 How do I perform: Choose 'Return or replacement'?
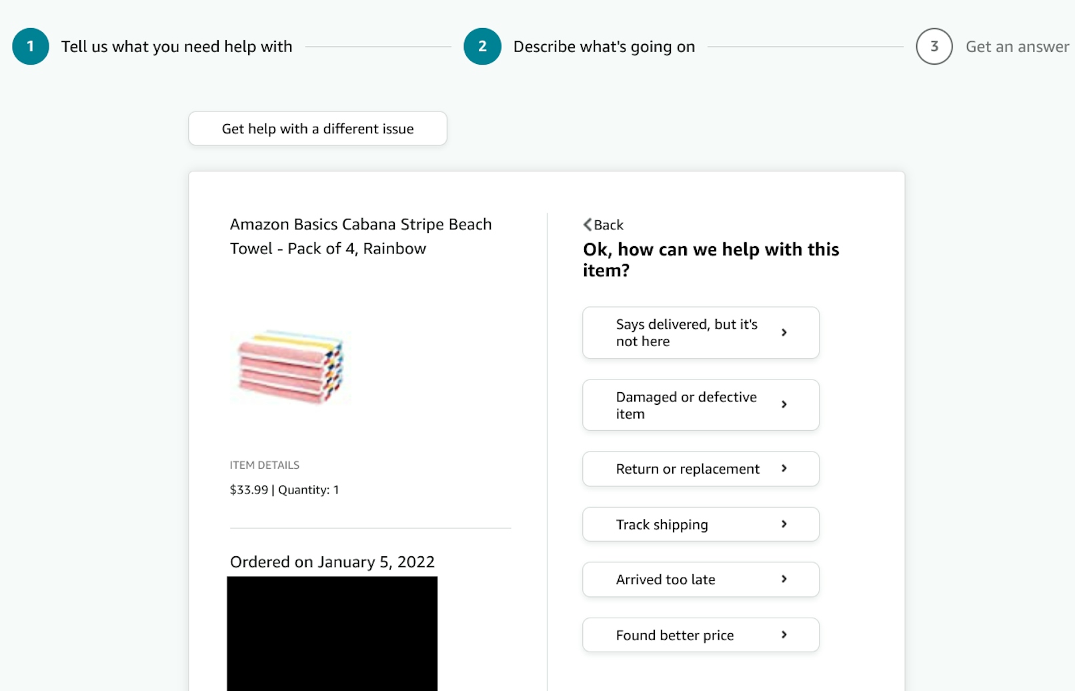click(x=700, y=469)
